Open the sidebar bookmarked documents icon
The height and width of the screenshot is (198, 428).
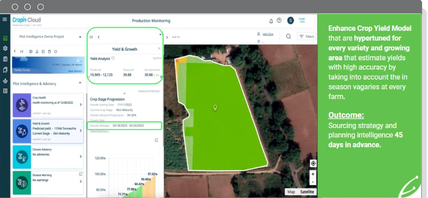[5, 70]
